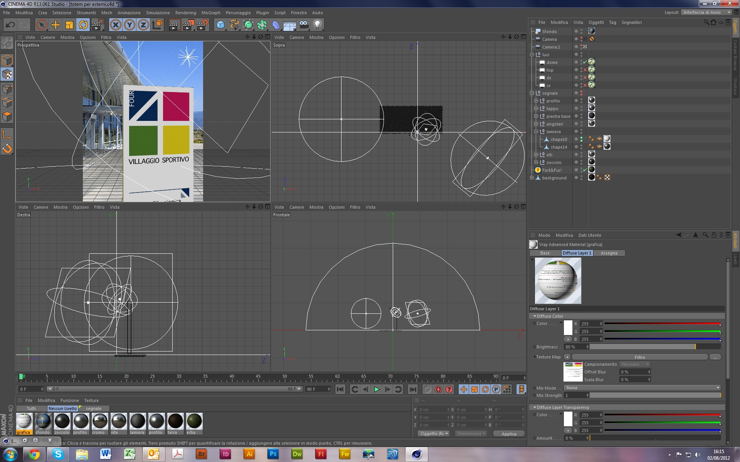Select the Move tool in toolbar
Screen dimensions: 740x462
pos(55,25)
